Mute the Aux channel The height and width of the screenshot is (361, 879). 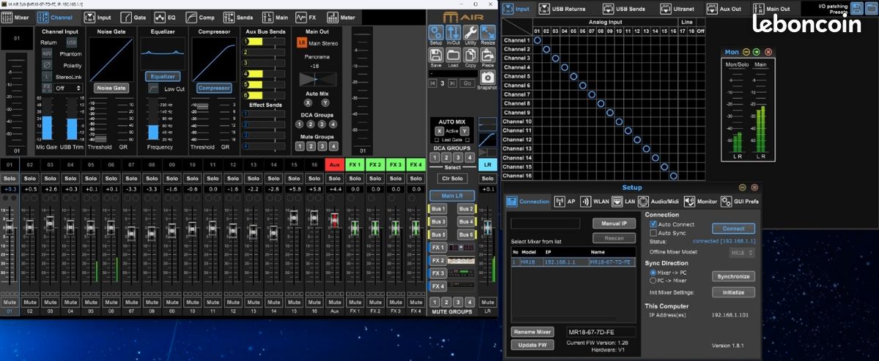click(334, 301)
